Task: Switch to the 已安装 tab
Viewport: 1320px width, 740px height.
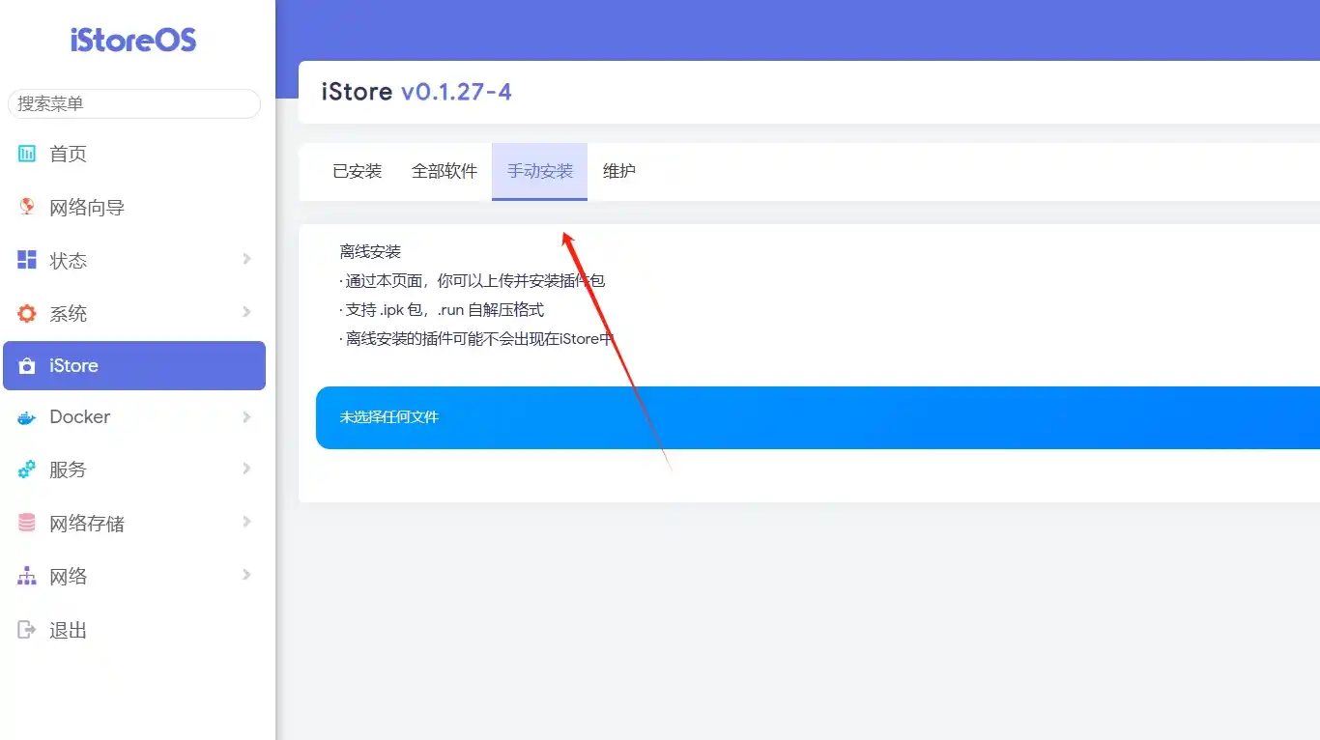Action: coord(358,171)
